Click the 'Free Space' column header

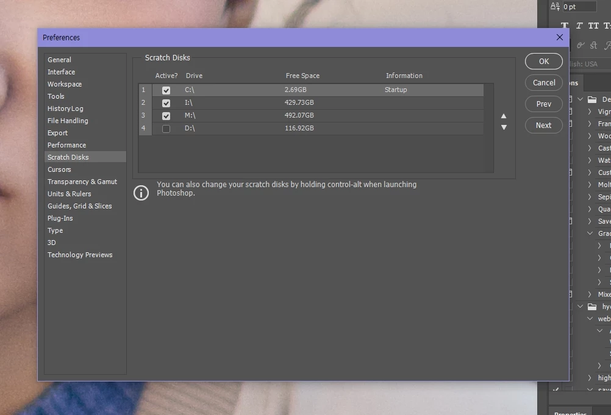(x=302, y=76)
